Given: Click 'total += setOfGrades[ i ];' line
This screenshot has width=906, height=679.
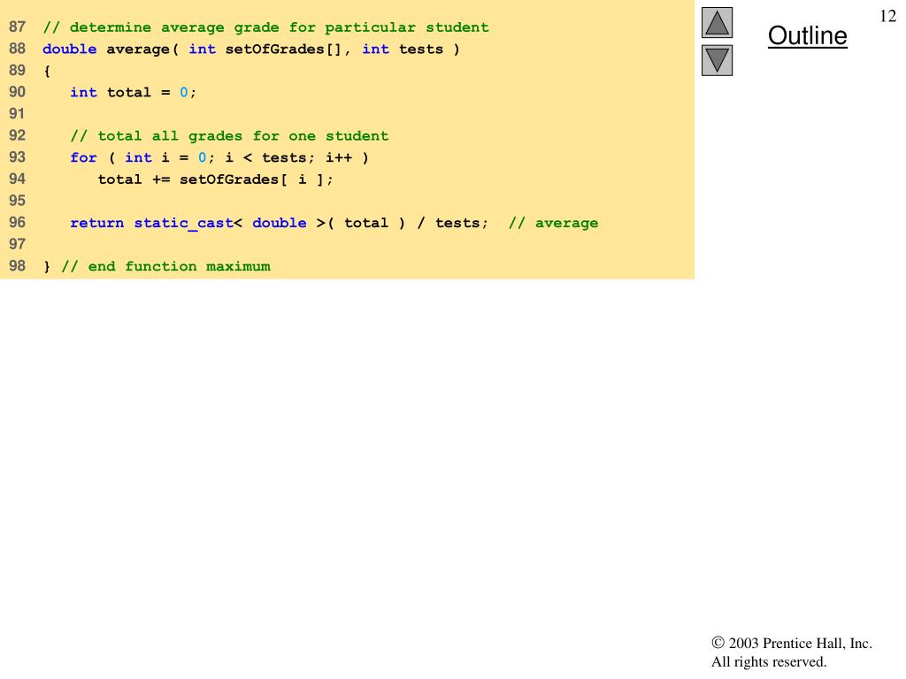Looking at the screenshot, I should [216, 179].
